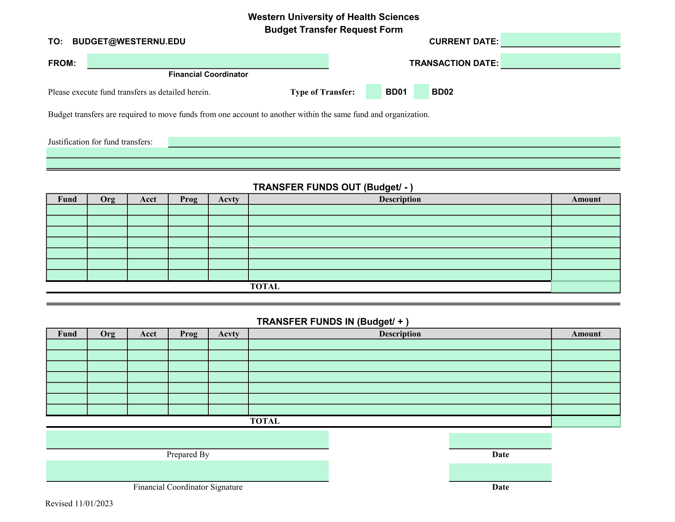The width and height of the screenshot is (675, 522).
Task: Click the Date field beside Prepared By
Action: pos(500,441)
